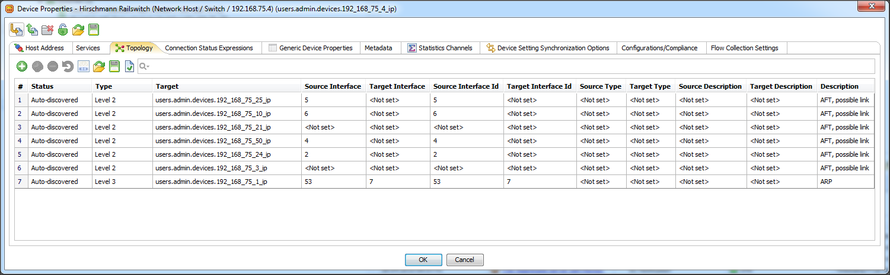The height and width of the screenshot is (275, 890).
Task: Click the gray circular undo arrow icon
Action: 68,67
